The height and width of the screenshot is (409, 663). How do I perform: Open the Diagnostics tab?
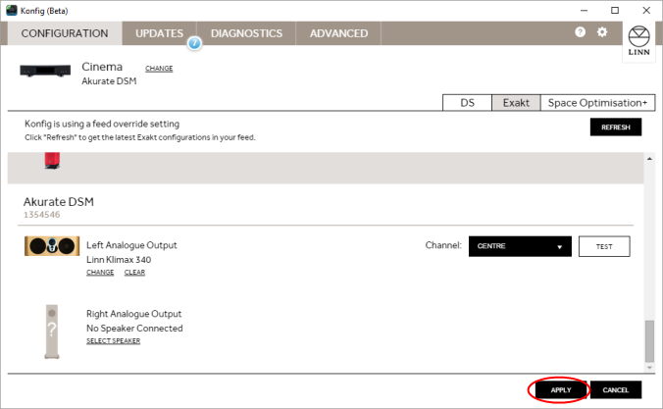246,33
